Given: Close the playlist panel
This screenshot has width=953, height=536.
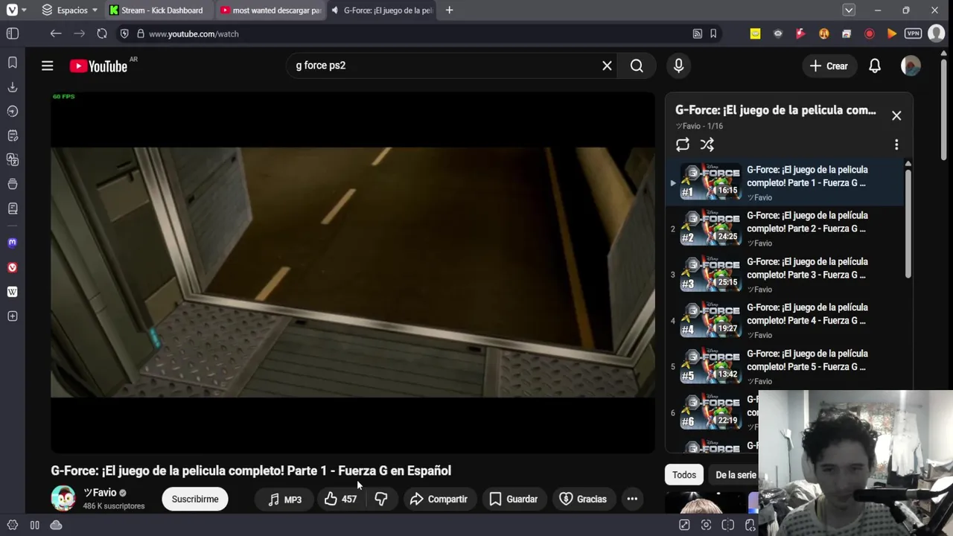Looking at the screenshot, I should pos(896,115).
